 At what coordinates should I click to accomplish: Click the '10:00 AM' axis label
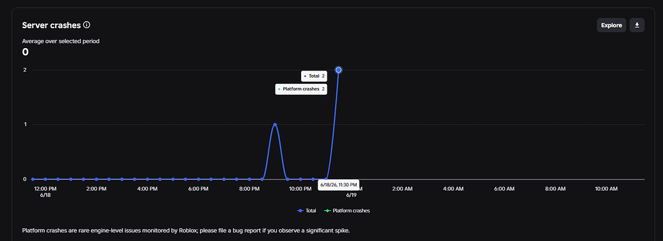click(x=607, y=188)
